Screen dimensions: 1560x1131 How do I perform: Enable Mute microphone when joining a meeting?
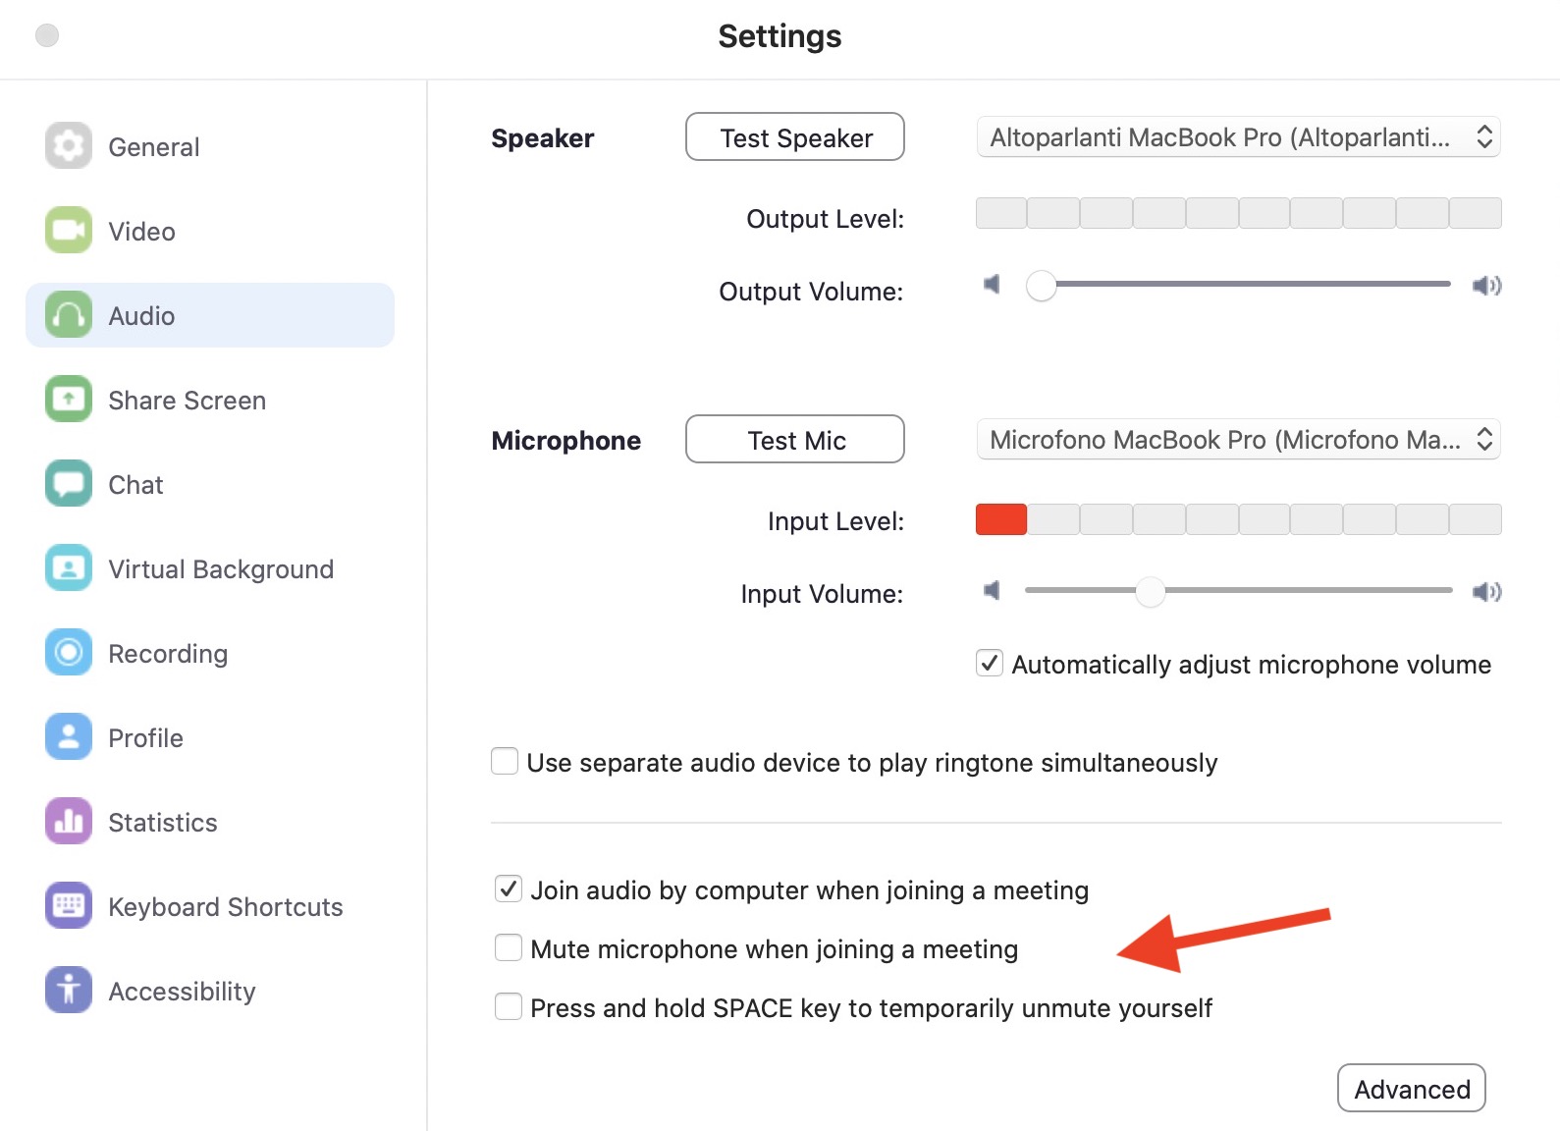[509, 948]
